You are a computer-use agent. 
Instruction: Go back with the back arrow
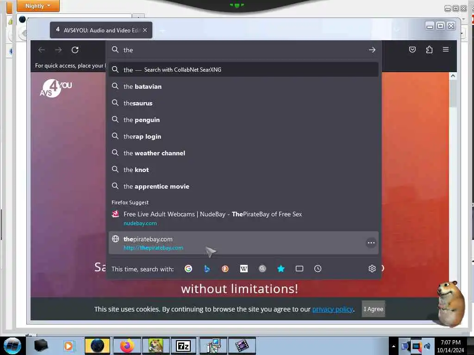click(x=41, y=50)
